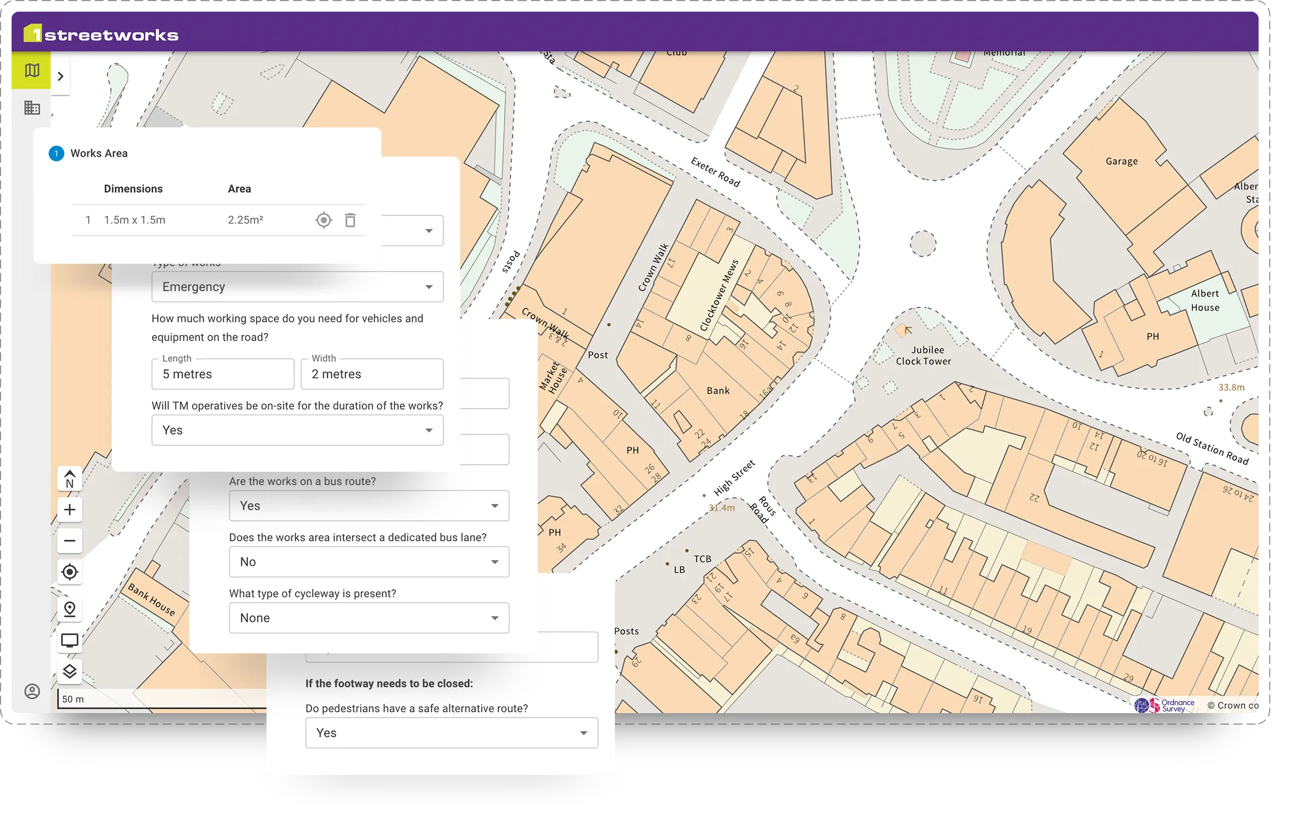
Task: Click the TCB label on map
Action: point(702,559)
